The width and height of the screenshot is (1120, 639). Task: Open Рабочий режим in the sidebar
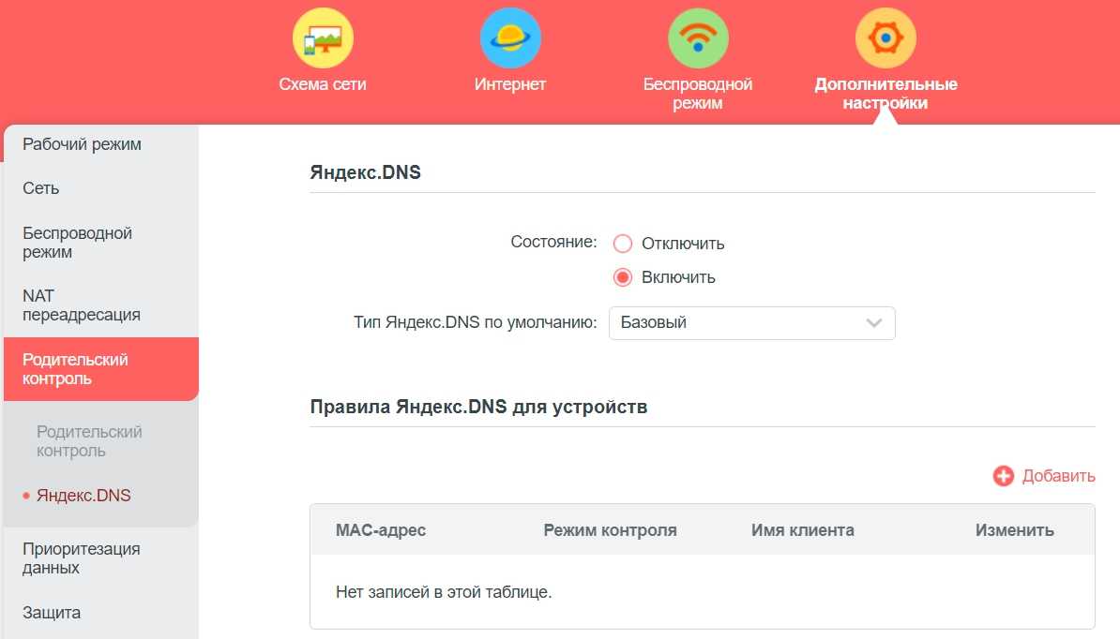click(x=83, y=144)
